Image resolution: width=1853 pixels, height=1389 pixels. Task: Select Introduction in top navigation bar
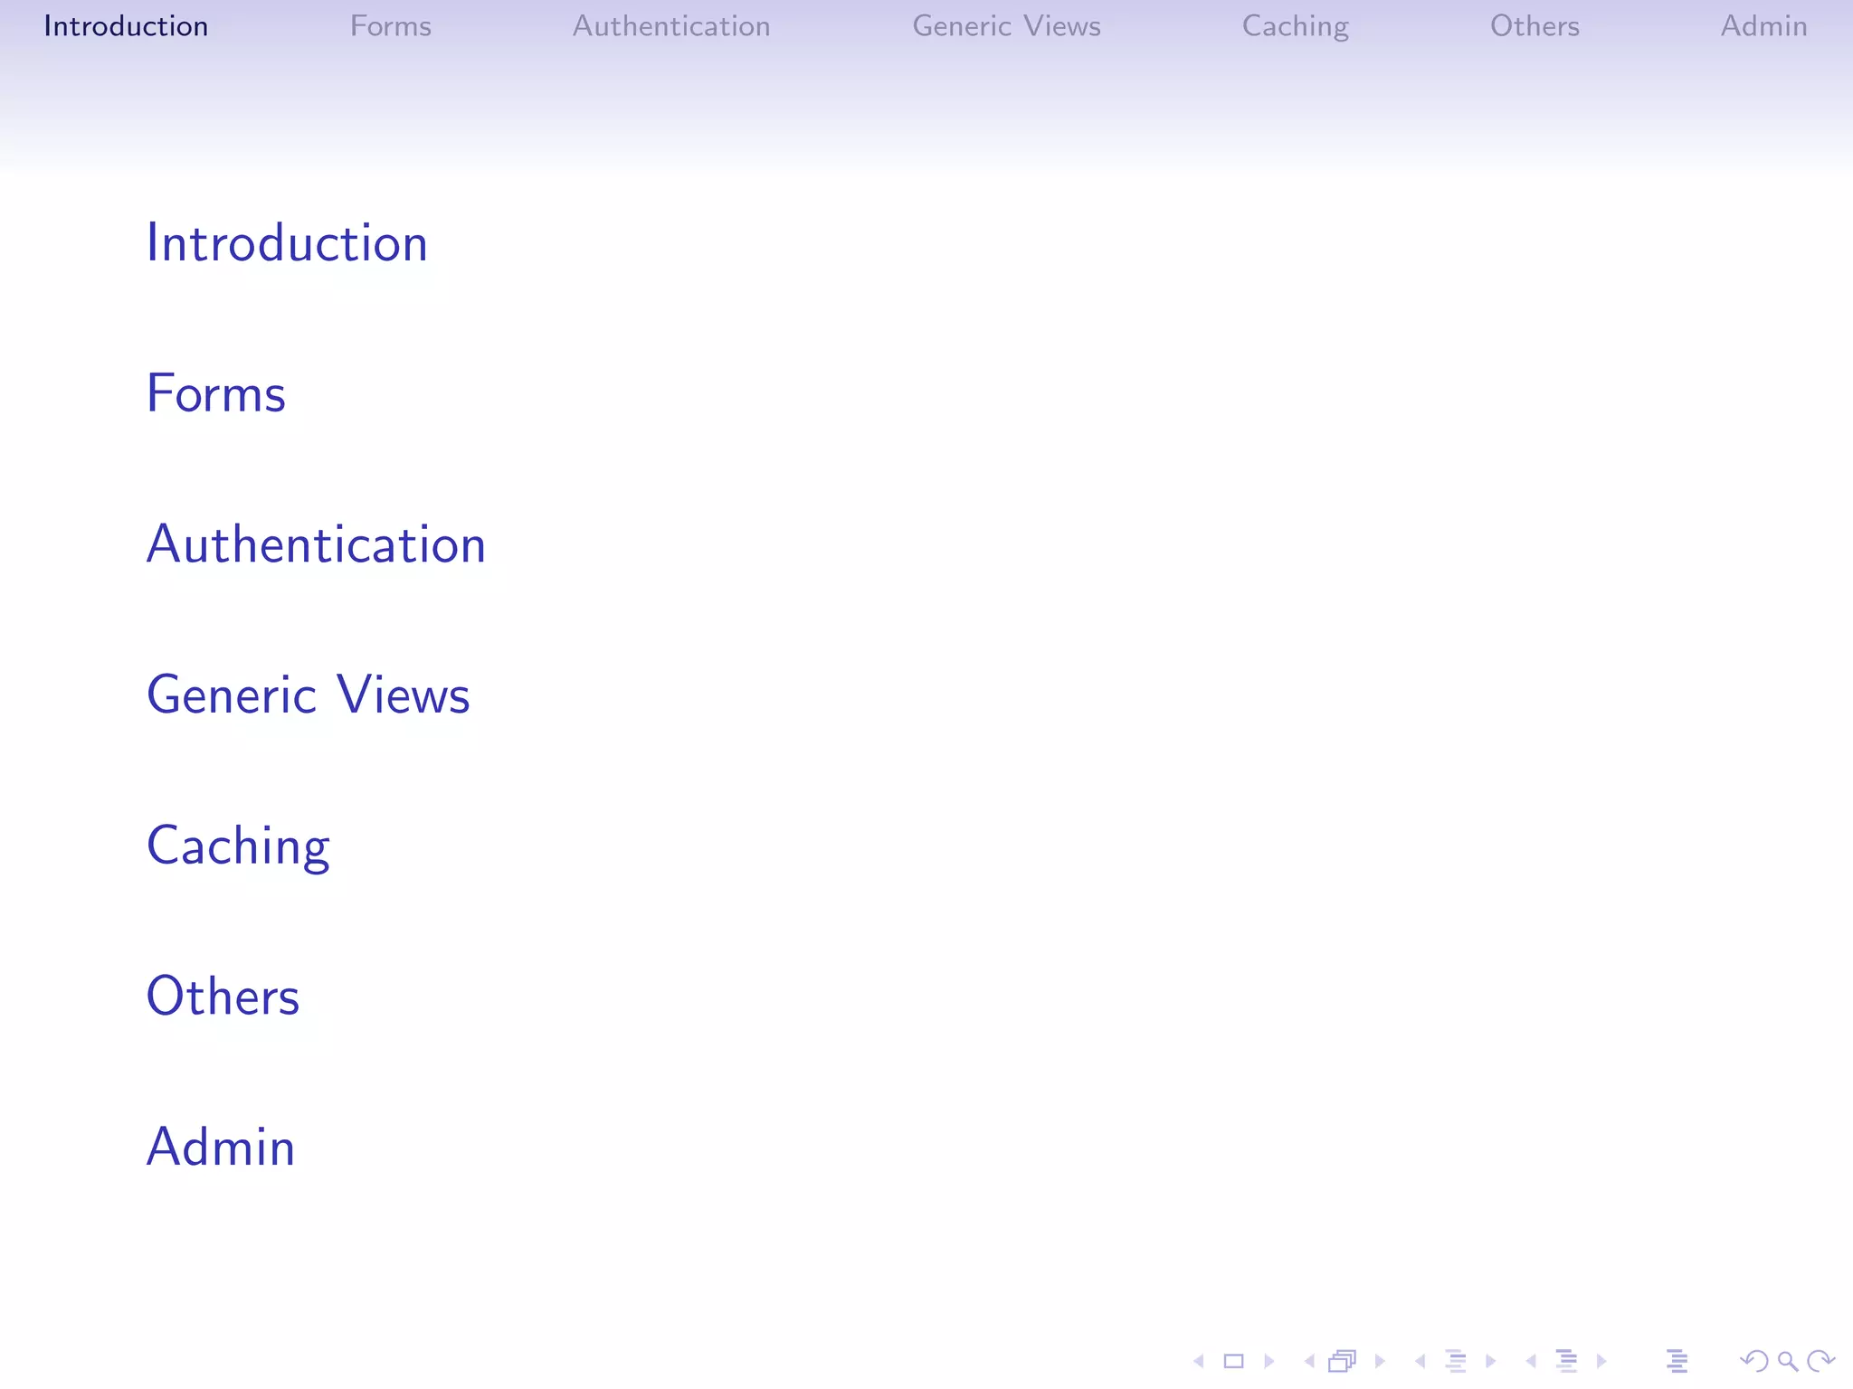[x=126, y=26]
